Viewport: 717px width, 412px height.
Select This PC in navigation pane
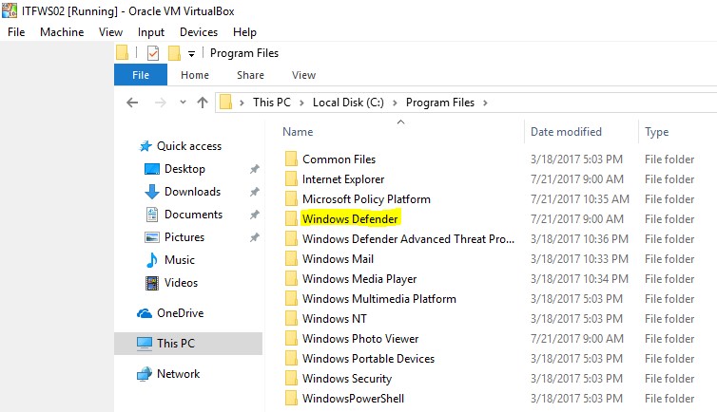click(x=188, y=343)
